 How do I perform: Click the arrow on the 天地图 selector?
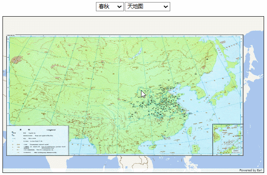[x=166, y=7]
